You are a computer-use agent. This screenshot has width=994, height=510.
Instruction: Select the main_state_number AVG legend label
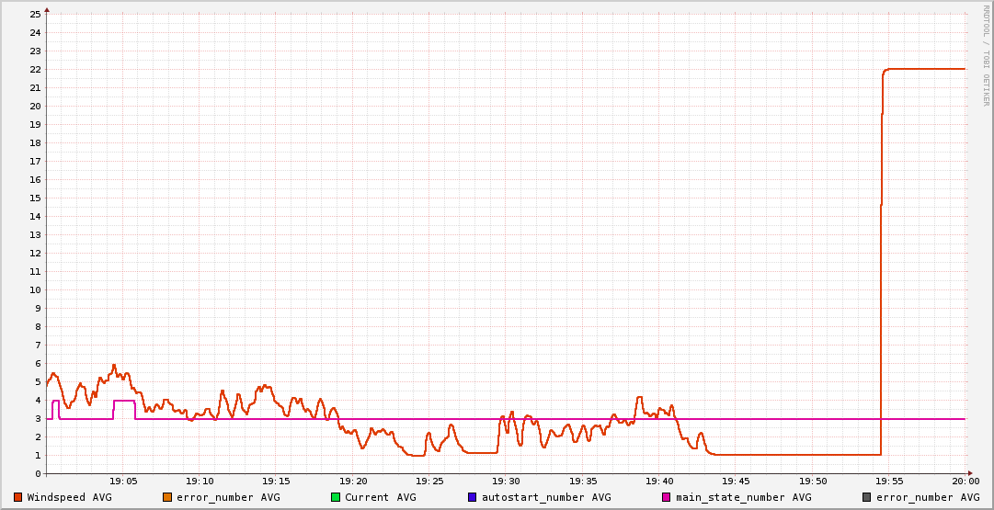(x=743, y=497)
